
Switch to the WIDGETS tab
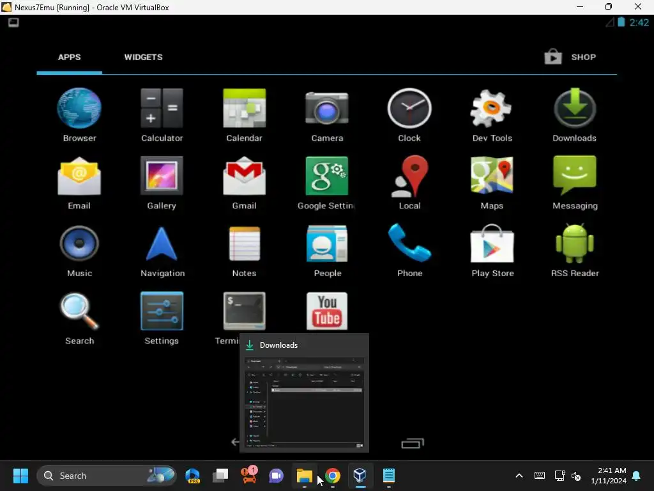tap(143, 57)
